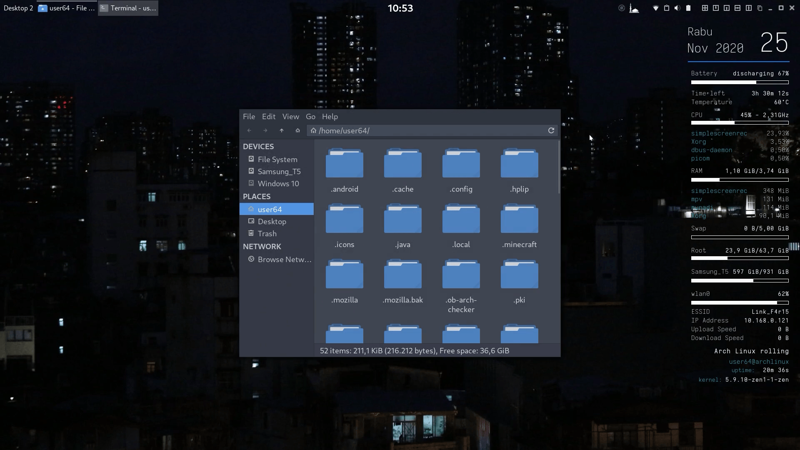This screenshot has height=450, width=800.
Task: Click the /home/user64/ path field
Action: tap(429, 130)
